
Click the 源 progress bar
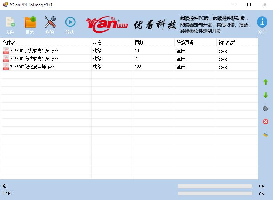pyautogui.click(x=215, y=186)
